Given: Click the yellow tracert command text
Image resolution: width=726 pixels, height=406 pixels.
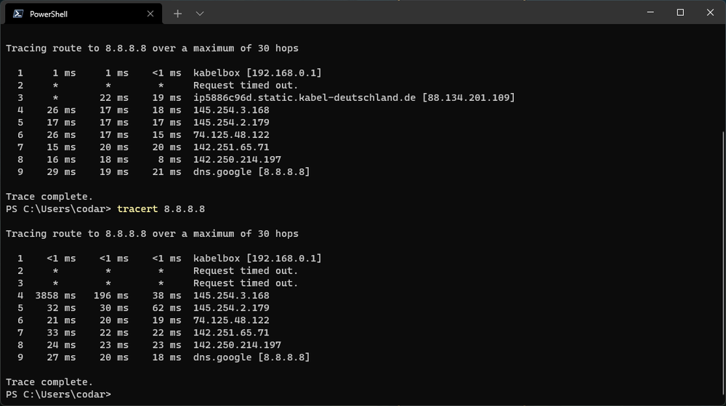Looking at the screenshot, I should coord(137,209).
